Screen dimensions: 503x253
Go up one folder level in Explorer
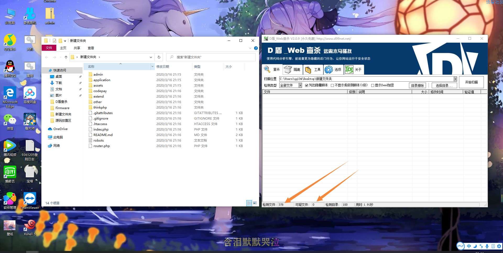pyautogui.click(x=66, y=57)
